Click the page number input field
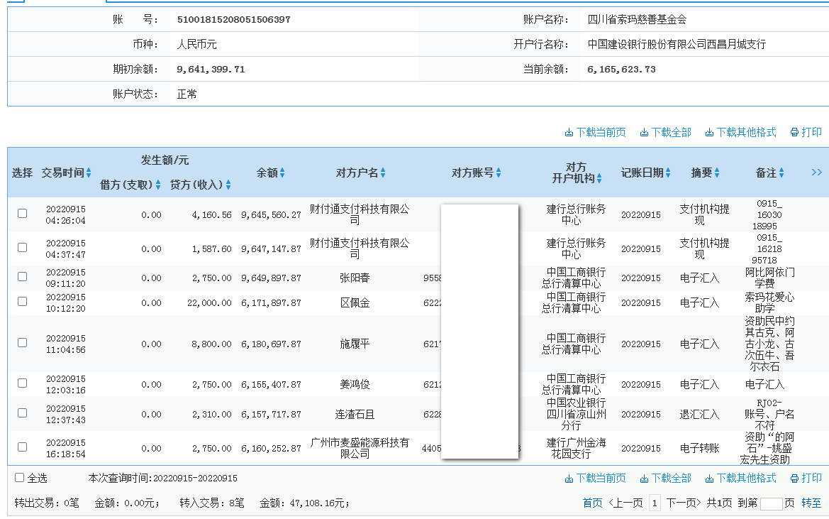The image size is (829, 519). click(771, 503)
